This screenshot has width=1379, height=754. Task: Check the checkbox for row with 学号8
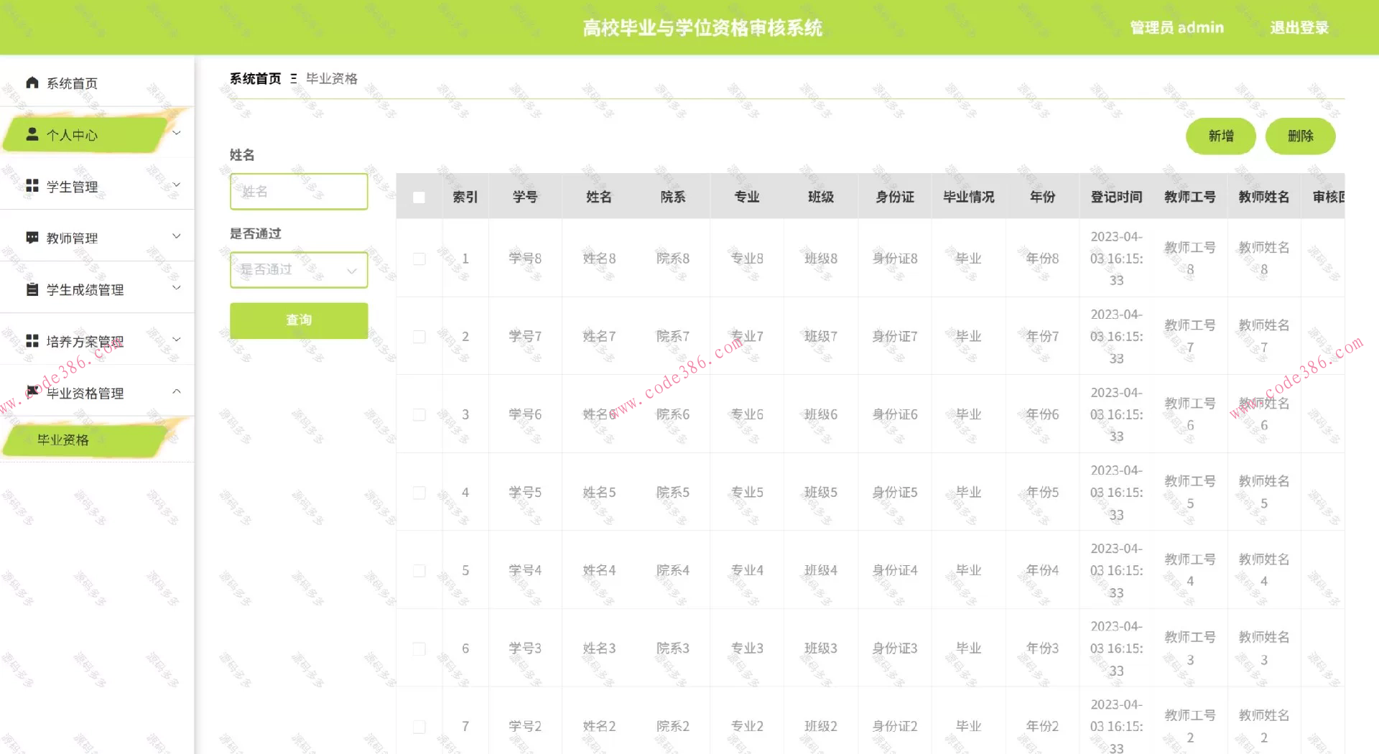tap(419, 259)
